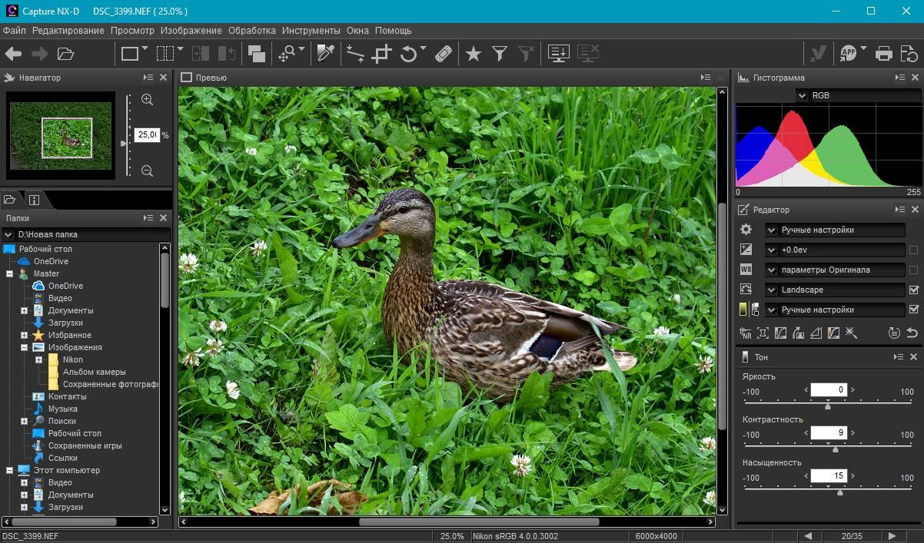Click the back arrow in toolbar

click(13, 54)
